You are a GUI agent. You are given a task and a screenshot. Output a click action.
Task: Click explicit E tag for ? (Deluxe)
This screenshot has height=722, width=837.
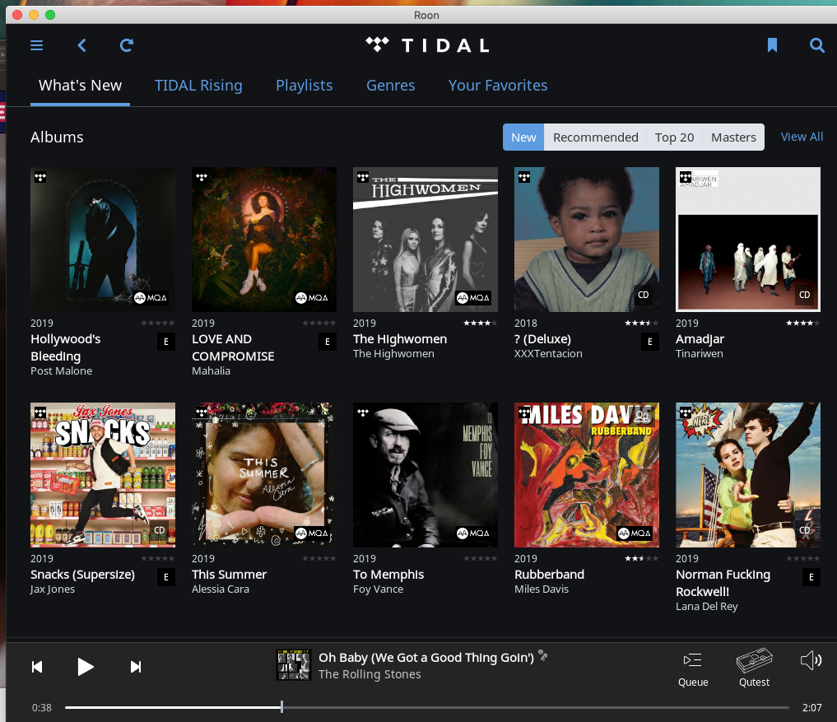coord(649,342)
